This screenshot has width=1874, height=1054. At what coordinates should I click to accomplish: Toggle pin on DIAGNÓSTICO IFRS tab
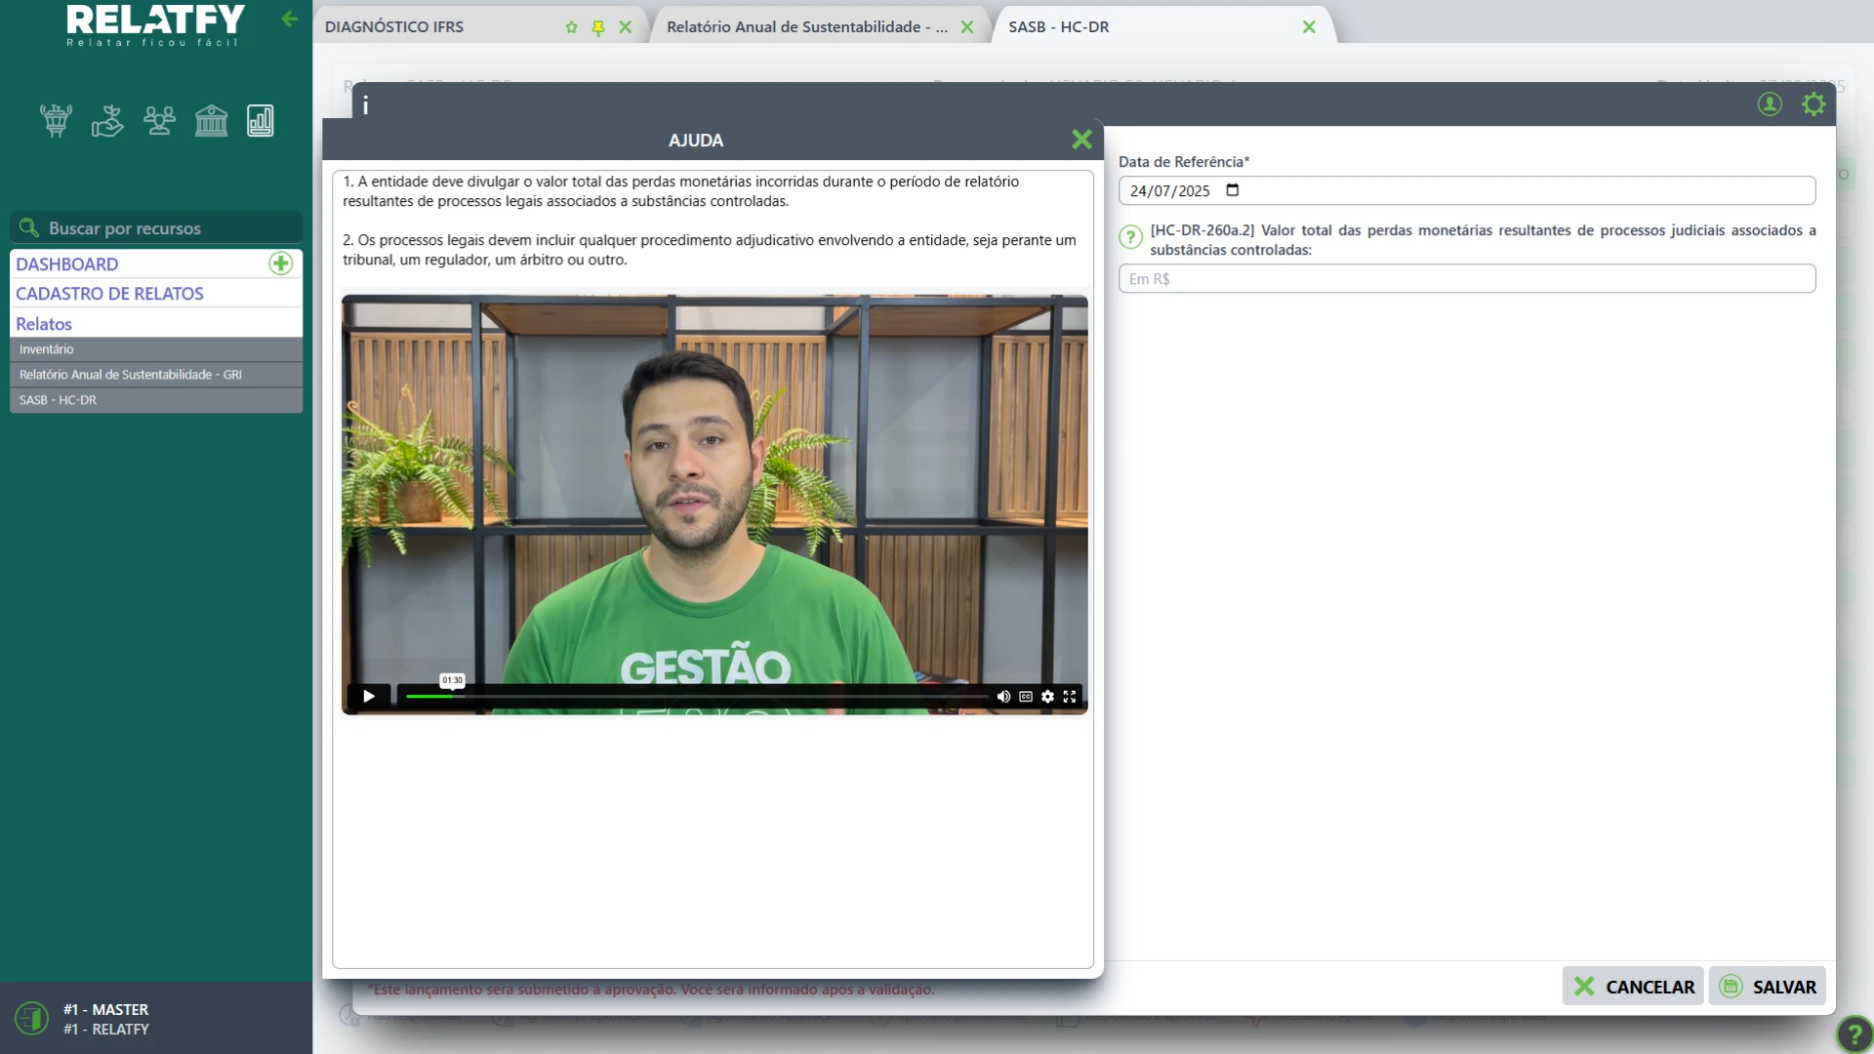point(598,27)
